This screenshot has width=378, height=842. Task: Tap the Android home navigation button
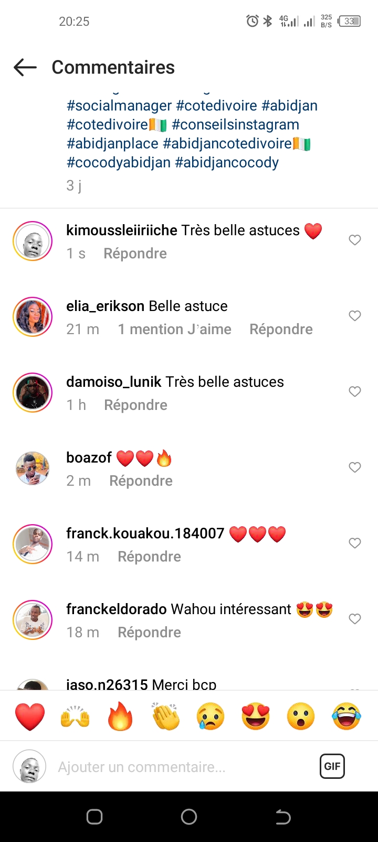[x=189, y=817]
